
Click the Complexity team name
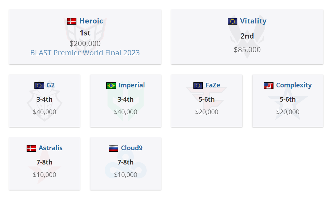pos(294,85)
